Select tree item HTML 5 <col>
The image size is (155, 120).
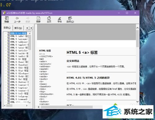tap(19, 94)
